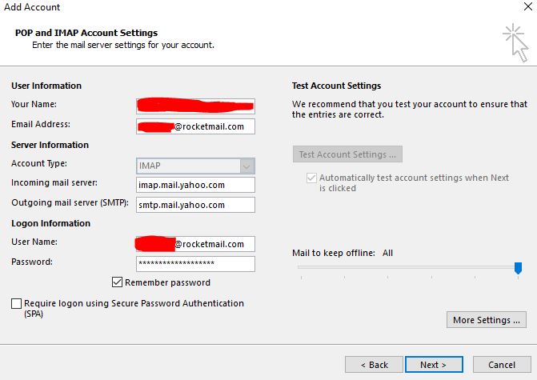The height and width of the screenshot is (380, 537).
Task: Toggle automatically test account settings checkbox
Action: point(311,178)
